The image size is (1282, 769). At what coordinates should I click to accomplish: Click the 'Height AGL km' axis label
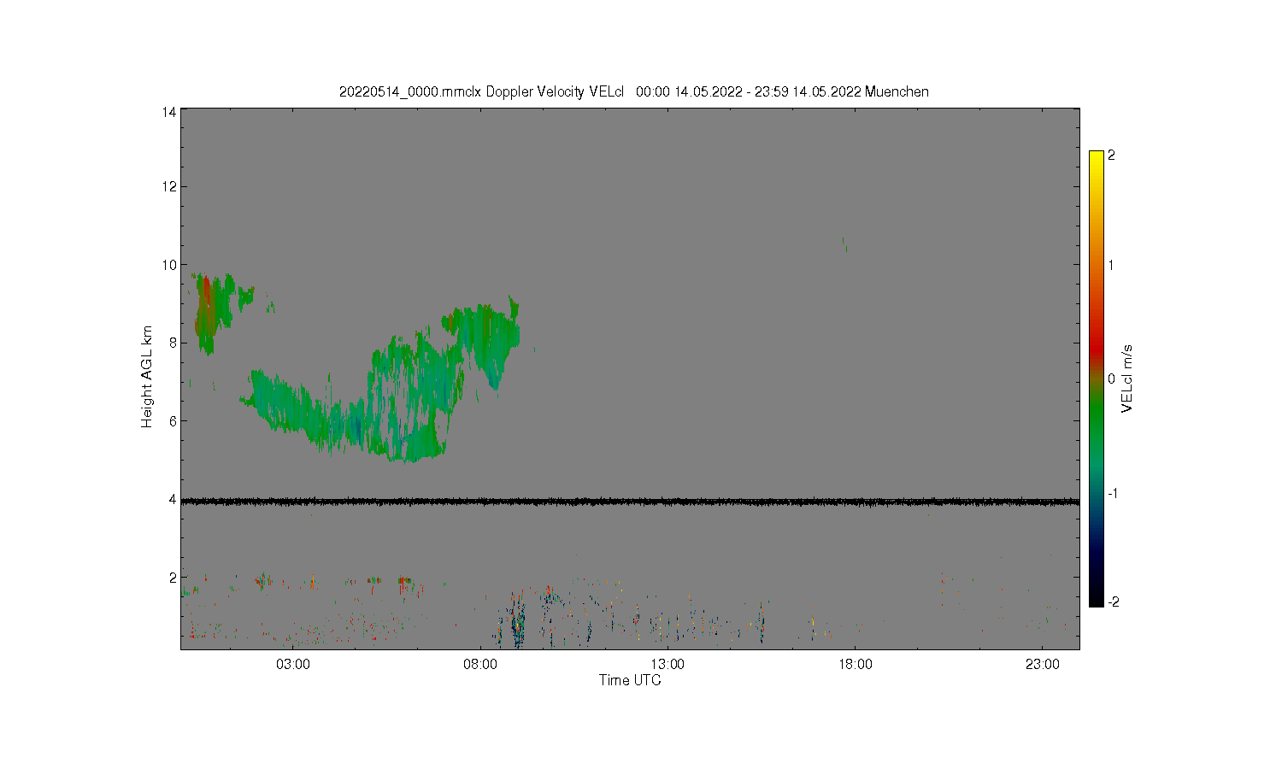[147, 377]
